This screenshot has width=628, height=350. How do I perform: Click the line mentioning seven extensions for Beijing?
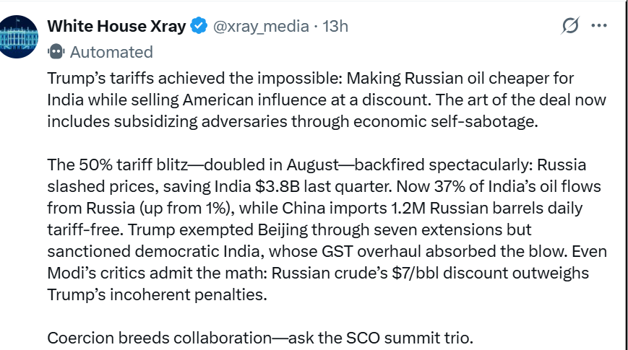click(289, 230)
